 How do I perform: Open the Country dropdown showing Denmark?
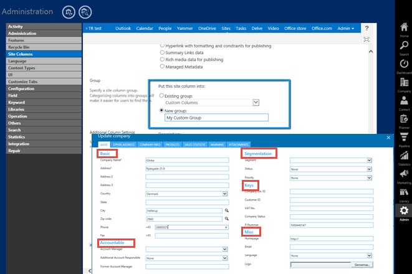(225, 194)
